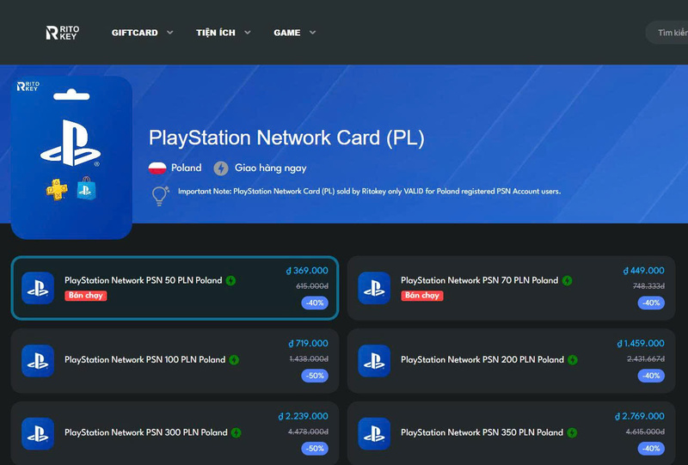Click the lightning icon beside Giao hàng ngay
The height and width of the screenshot is (465, 688).
pyautogui.click(x=221, y=168)
